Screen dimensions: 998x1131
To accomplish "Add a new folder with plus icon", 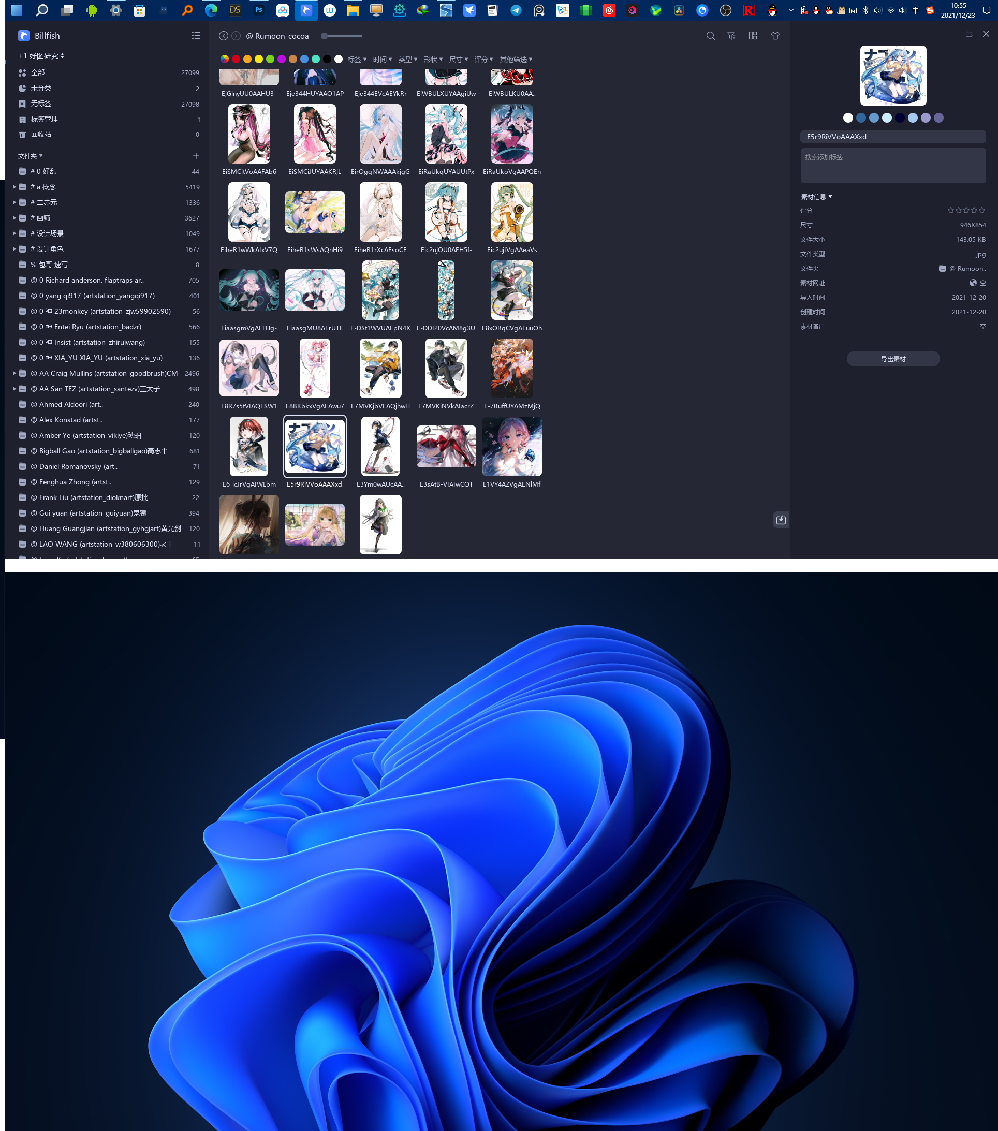I will 196,156.
